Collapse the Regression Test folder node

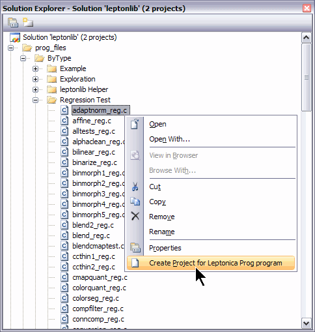tap(35, 100)
